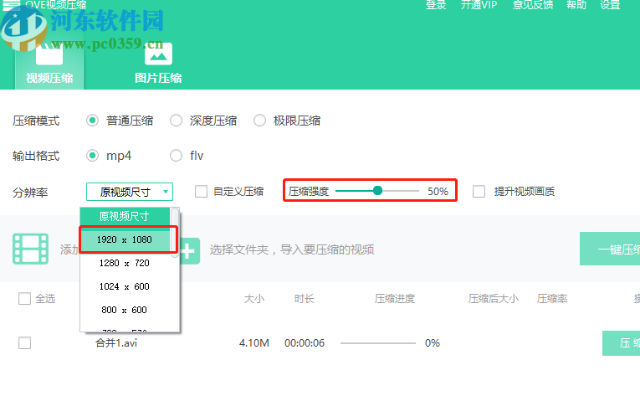The width and height of the screenshot is (640, 396).
Task: Pick 原视频尺寸 from resolution list
Action: click(x=125, y=216)
